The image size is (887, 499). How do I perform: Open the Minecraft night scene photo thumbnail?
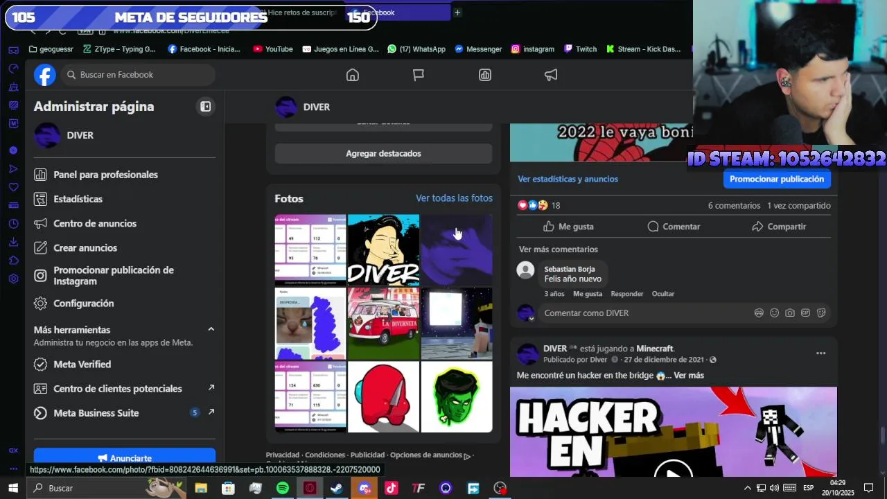pyautogui.click(x=457, y=324)
